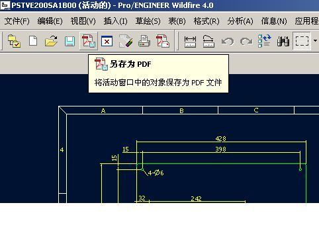This screenshot has width=319, height=250.
Task: Click the regenerate/update list icon
Action: (265, 41)
